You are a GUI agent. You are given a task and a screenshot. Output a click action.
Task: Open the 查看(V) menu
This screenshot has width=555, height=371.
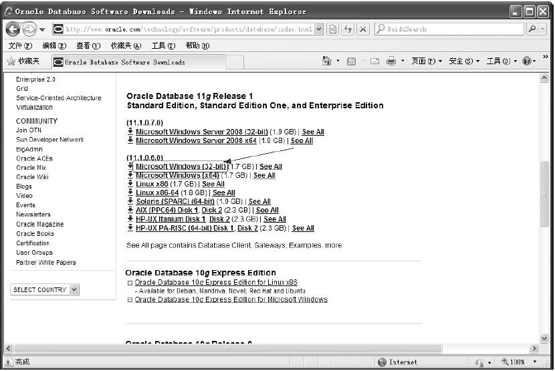point(88,45)
